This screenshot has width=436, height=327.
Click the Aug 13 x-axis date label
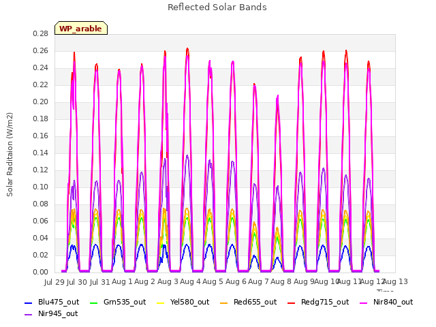pos(395,281)
